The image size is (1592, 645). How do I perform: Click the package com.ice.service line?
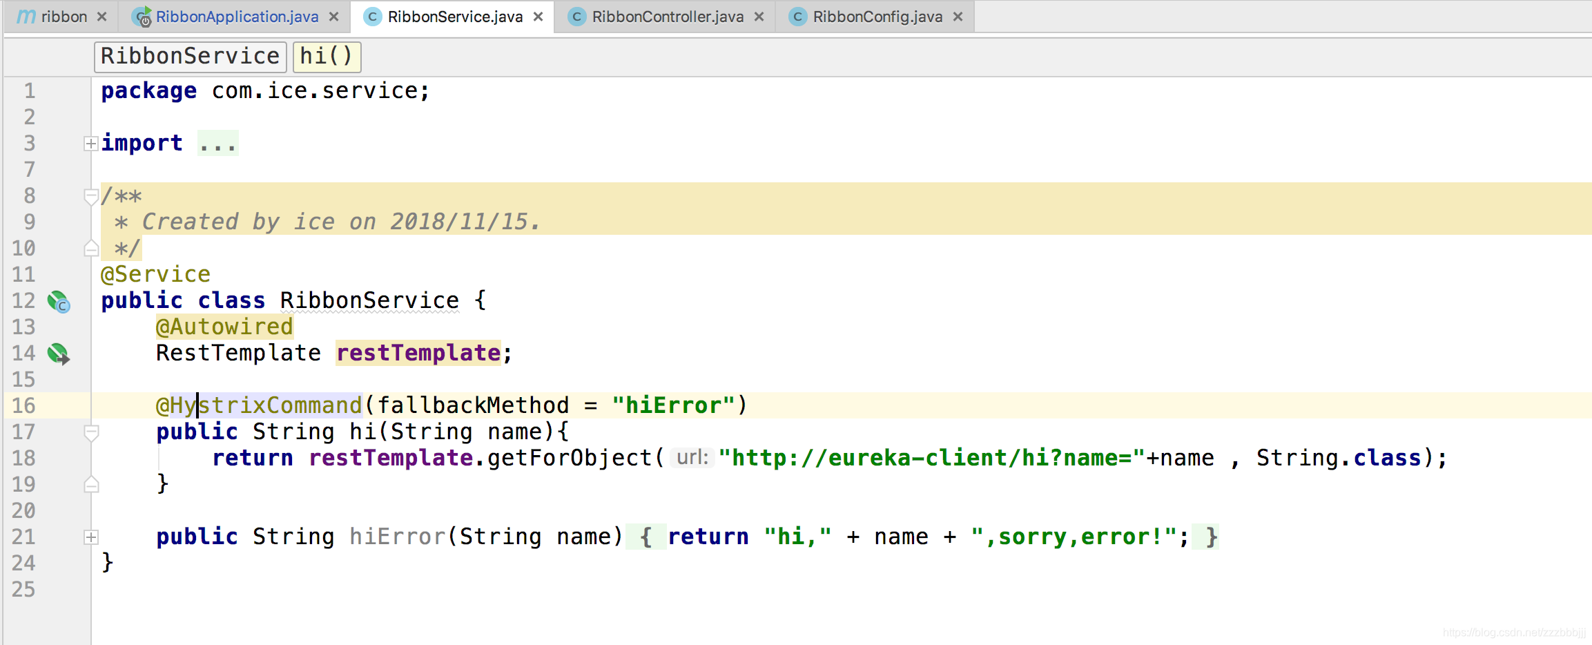(x=265, y=90)
